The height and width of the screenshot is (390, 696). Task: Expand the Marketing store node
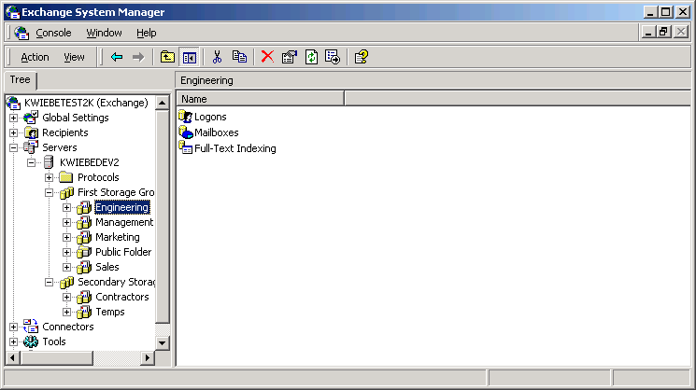(x=66, y=238)
